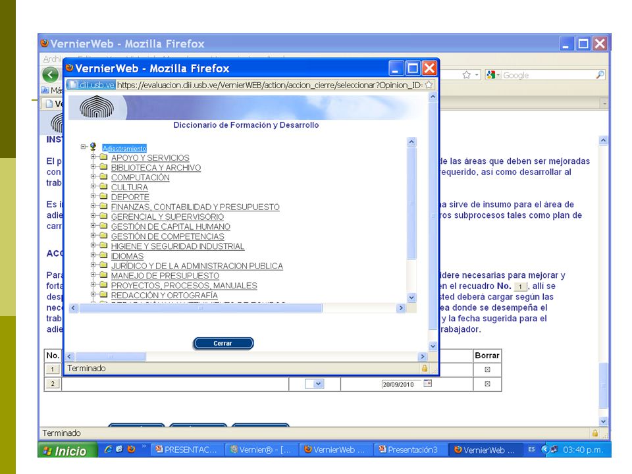Screen dimensions: 632x474
Task: Click the row 2 number button
Action: 53,383
